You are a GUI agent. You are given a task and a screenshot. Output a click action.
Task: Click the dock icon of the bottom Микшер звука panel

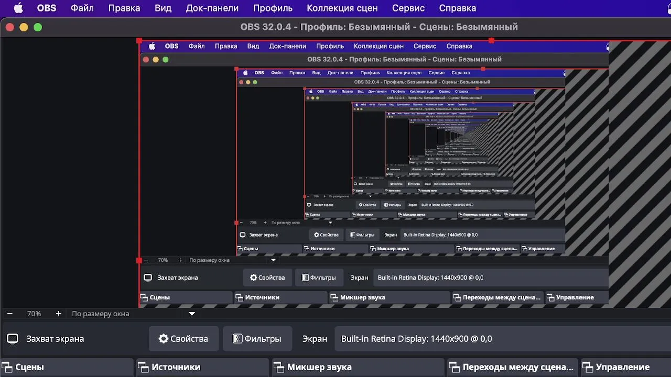click(x=279, y=367)
